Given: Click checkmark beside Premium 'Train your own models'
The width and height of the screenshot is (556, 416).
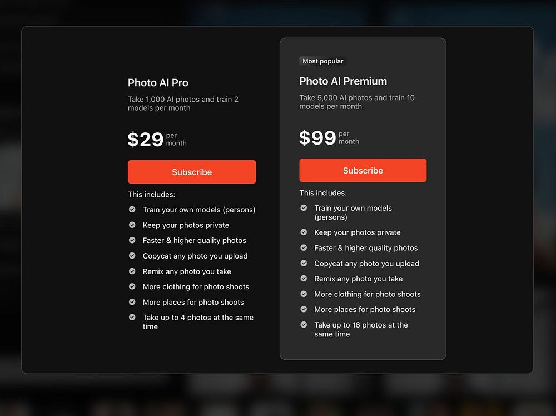Looking at the screenshot, I should pos(304,208).
